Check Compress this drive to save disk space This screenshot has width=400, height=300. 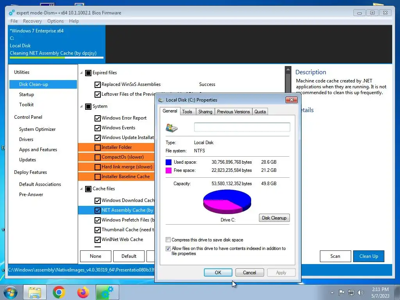[168, 239]
